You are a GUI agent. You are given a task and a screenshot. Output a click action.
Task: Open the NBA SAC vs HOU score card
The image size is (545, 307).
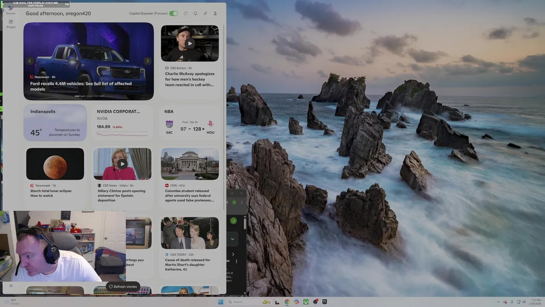click(x=189, y=123)
